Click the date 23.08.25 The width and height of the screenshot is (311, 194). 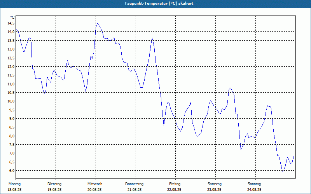pyautogui.click(x=214, y=190)
